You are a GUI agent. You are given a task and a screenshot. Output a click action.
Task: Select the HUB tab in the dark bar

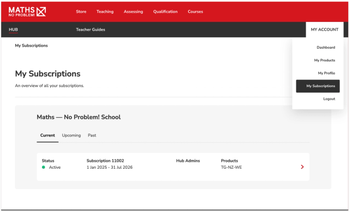(13, 30)
